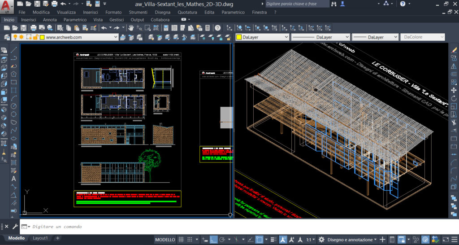Image resolution: width=459 pixels, height=245 pixels.
Task: Expand Quick Access toolbar customize arrow
Action: point(105,4)
